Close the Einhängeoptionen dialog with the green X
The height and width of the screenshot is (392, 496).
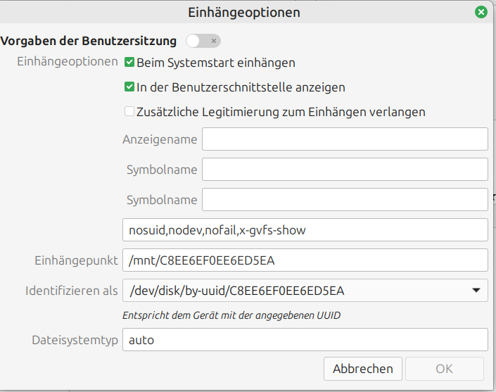(x=481, y=12)
